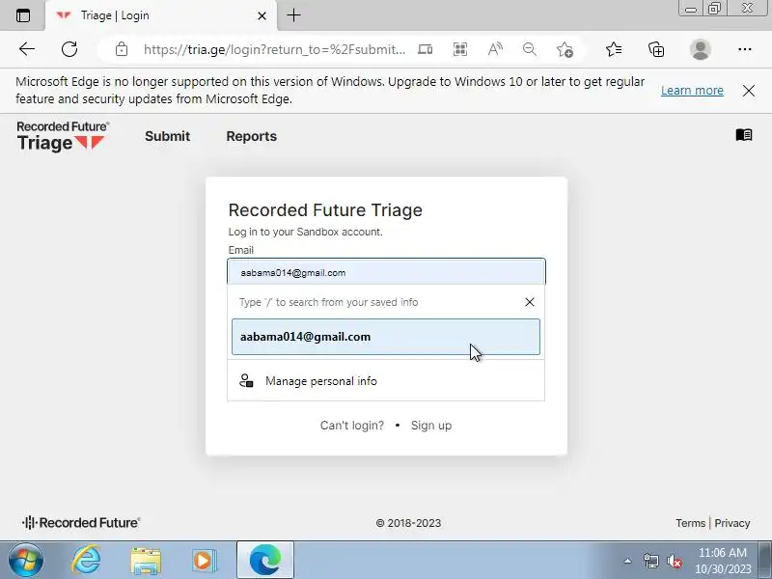Open the browser profile avatar
Viewport: 772px width, 579px height.
coord(701,49)
